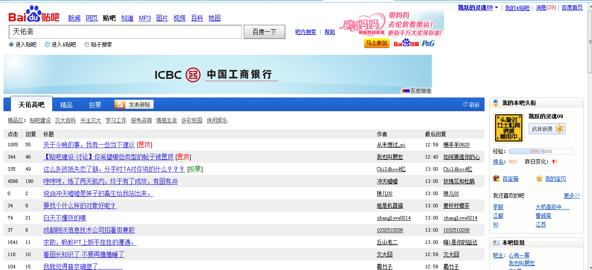Open 大桥高级中... forum link

click(x=552, y=207)
